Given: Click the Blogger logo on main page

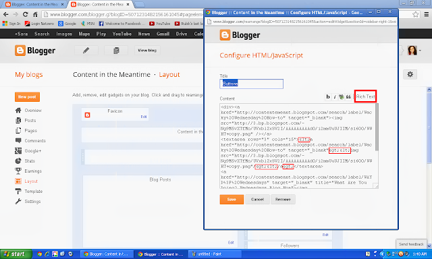Looking at the screenshot, I should coord(35,51).
